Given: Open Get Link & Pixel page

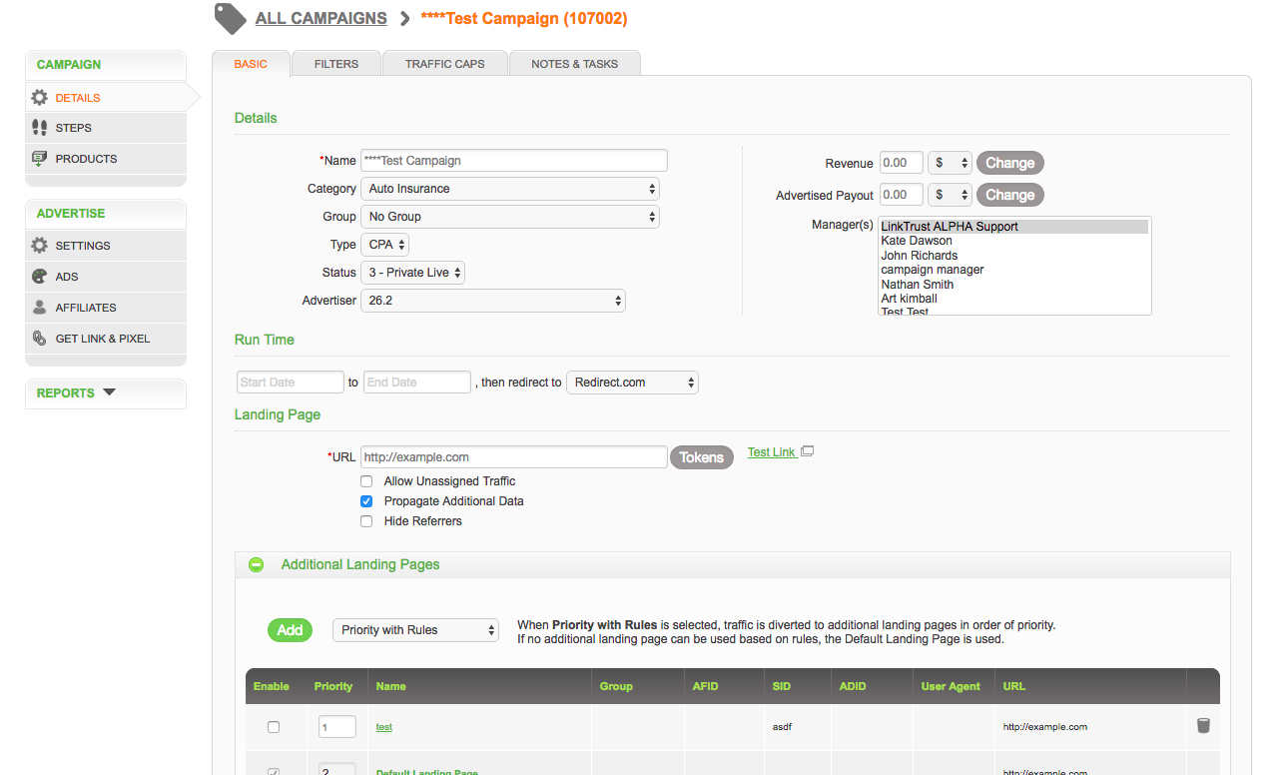Looking at the screenshot, I should (x=106, y=339).
